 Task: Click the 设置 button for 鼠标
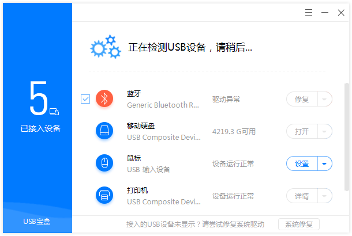[x=302, y=163]
